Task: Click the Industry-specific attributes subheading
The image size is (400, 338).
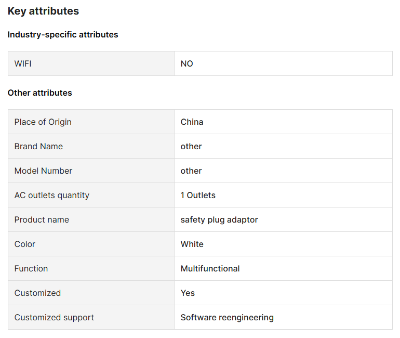Action: (x=63, y=35)
